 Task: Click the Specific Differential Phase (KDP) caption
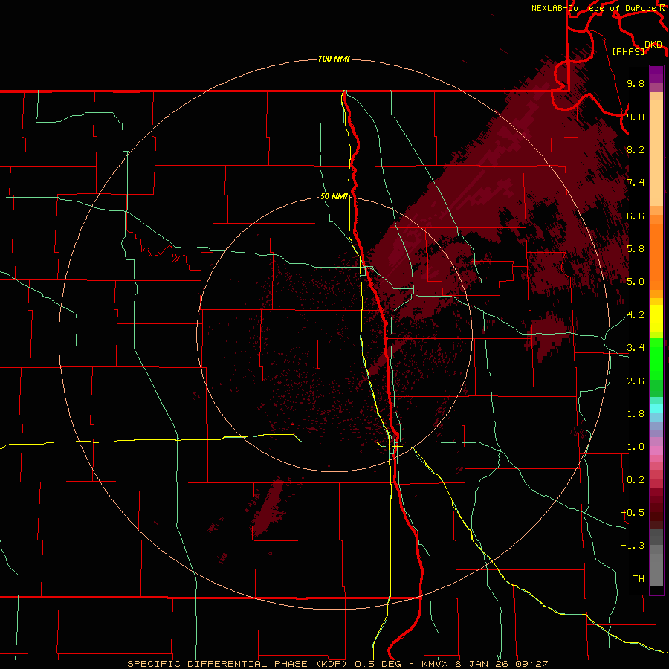(x=238, y=664)
